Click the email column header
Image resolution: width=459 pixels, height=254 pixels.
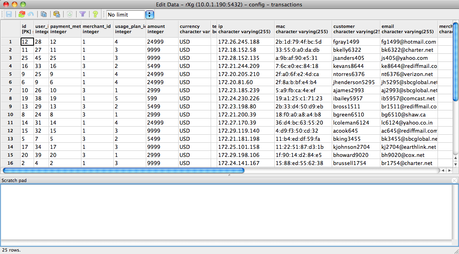pyautogui.click(x=408, y=29)
